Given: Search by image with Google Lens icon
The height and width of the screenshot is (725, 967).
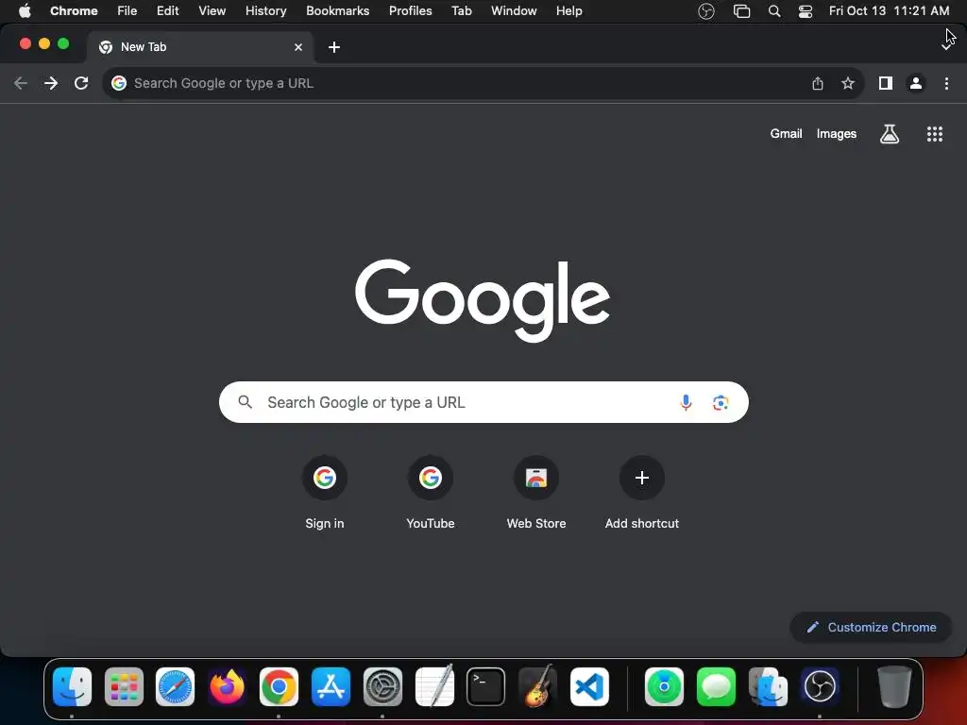Looking at the screenshot, I should click(x=721, y=402).
